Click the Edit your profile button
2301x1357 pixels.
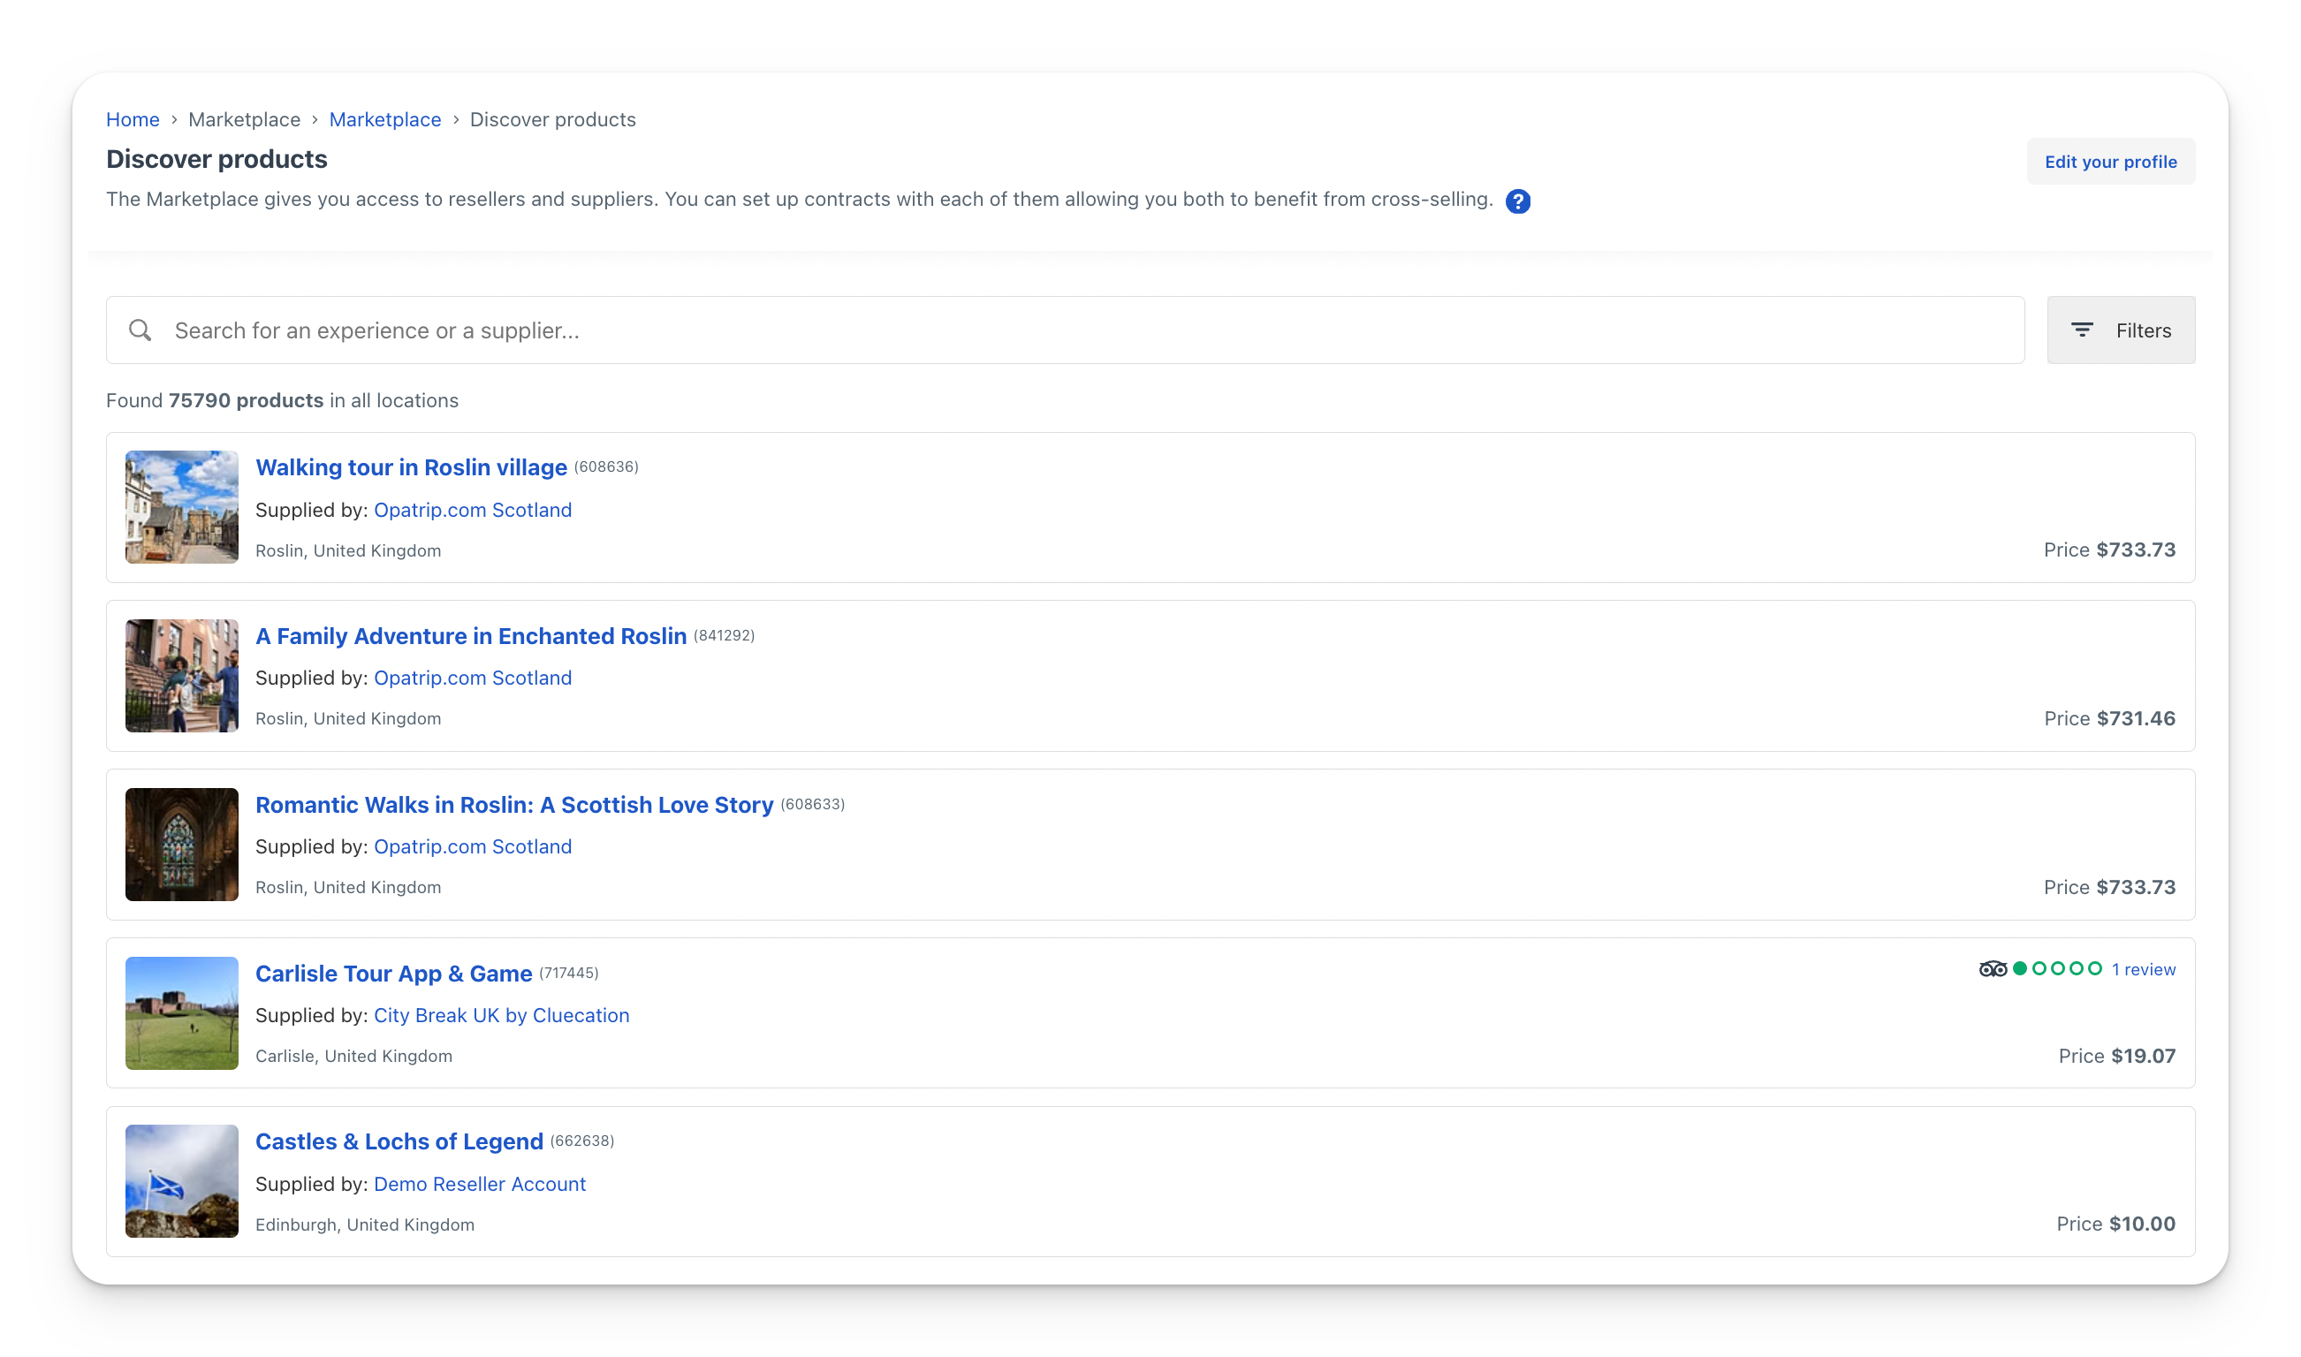point(2111,162)
